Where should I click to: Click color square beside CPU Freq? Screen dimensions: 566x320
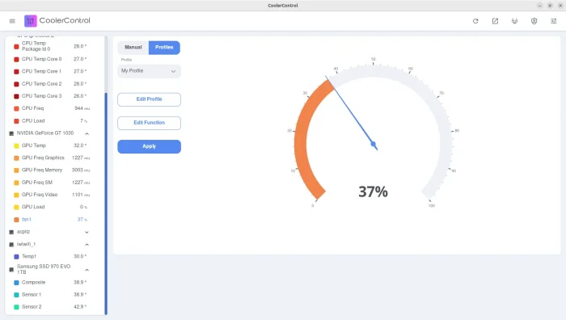(16, 108)
